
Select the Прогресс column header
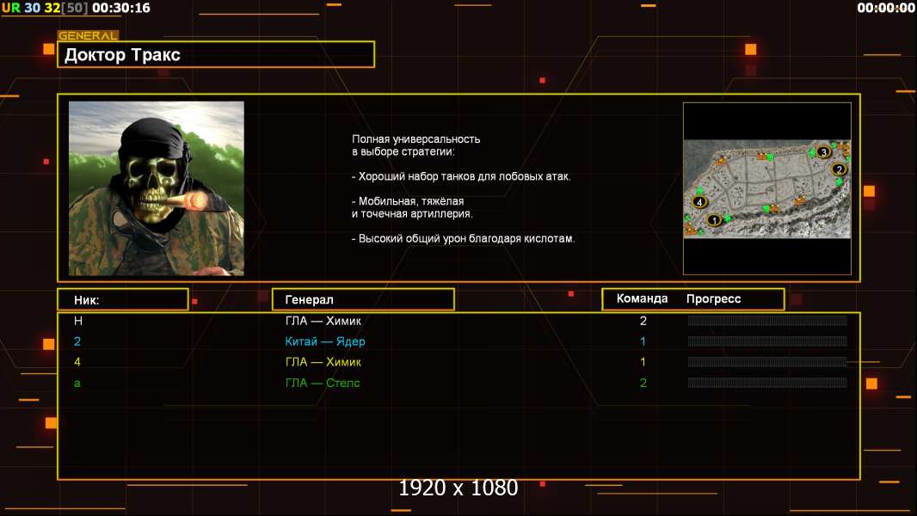(x=713, y=298)
